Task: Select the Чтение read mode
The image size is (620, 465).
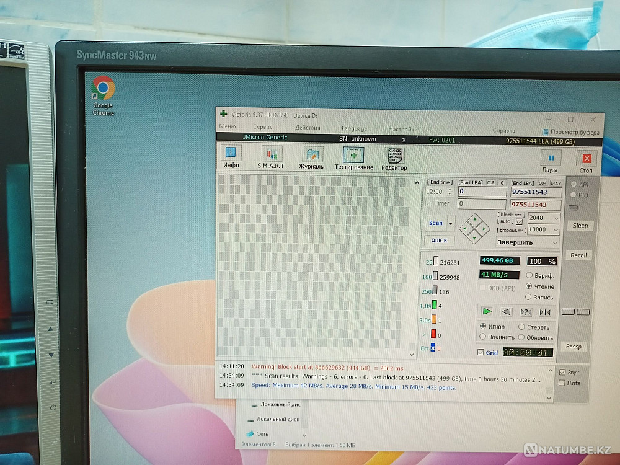Action: pyautogui.click(x=529, y=286)
